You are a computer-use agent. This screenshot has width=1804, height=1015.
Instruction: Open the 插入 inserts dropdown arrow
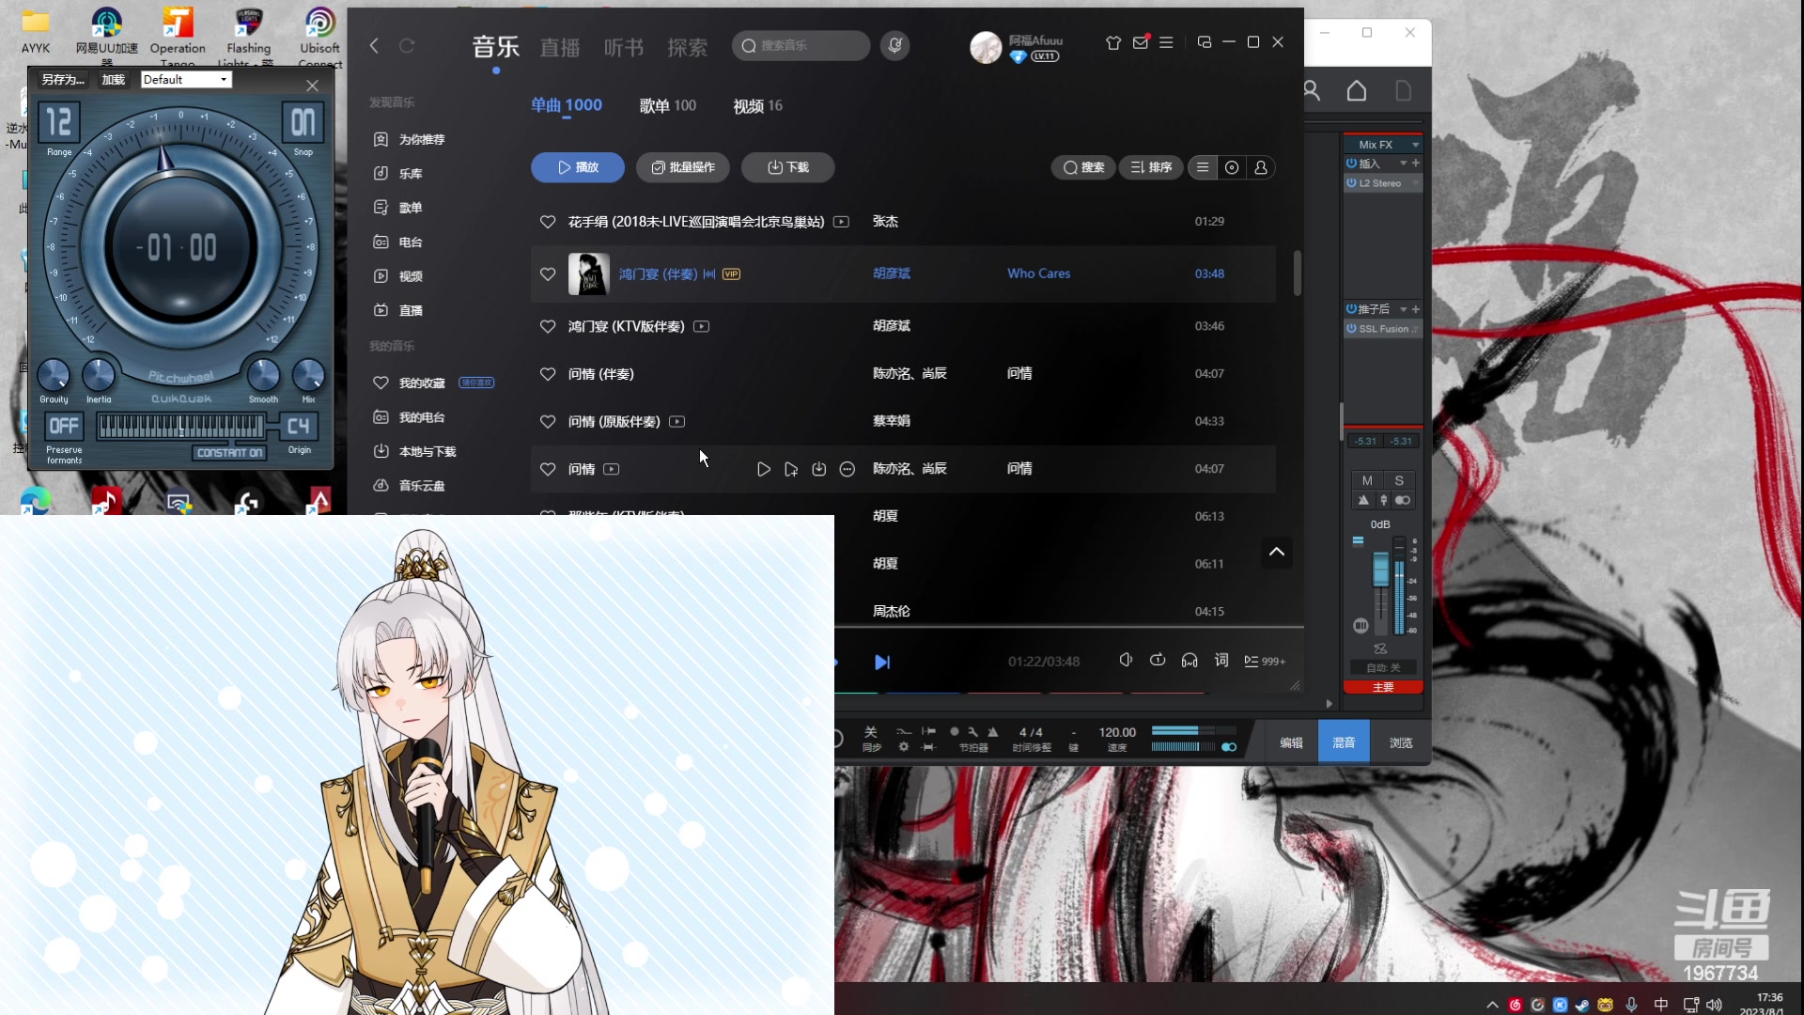pyautogui.click(x=1404, y=164)
